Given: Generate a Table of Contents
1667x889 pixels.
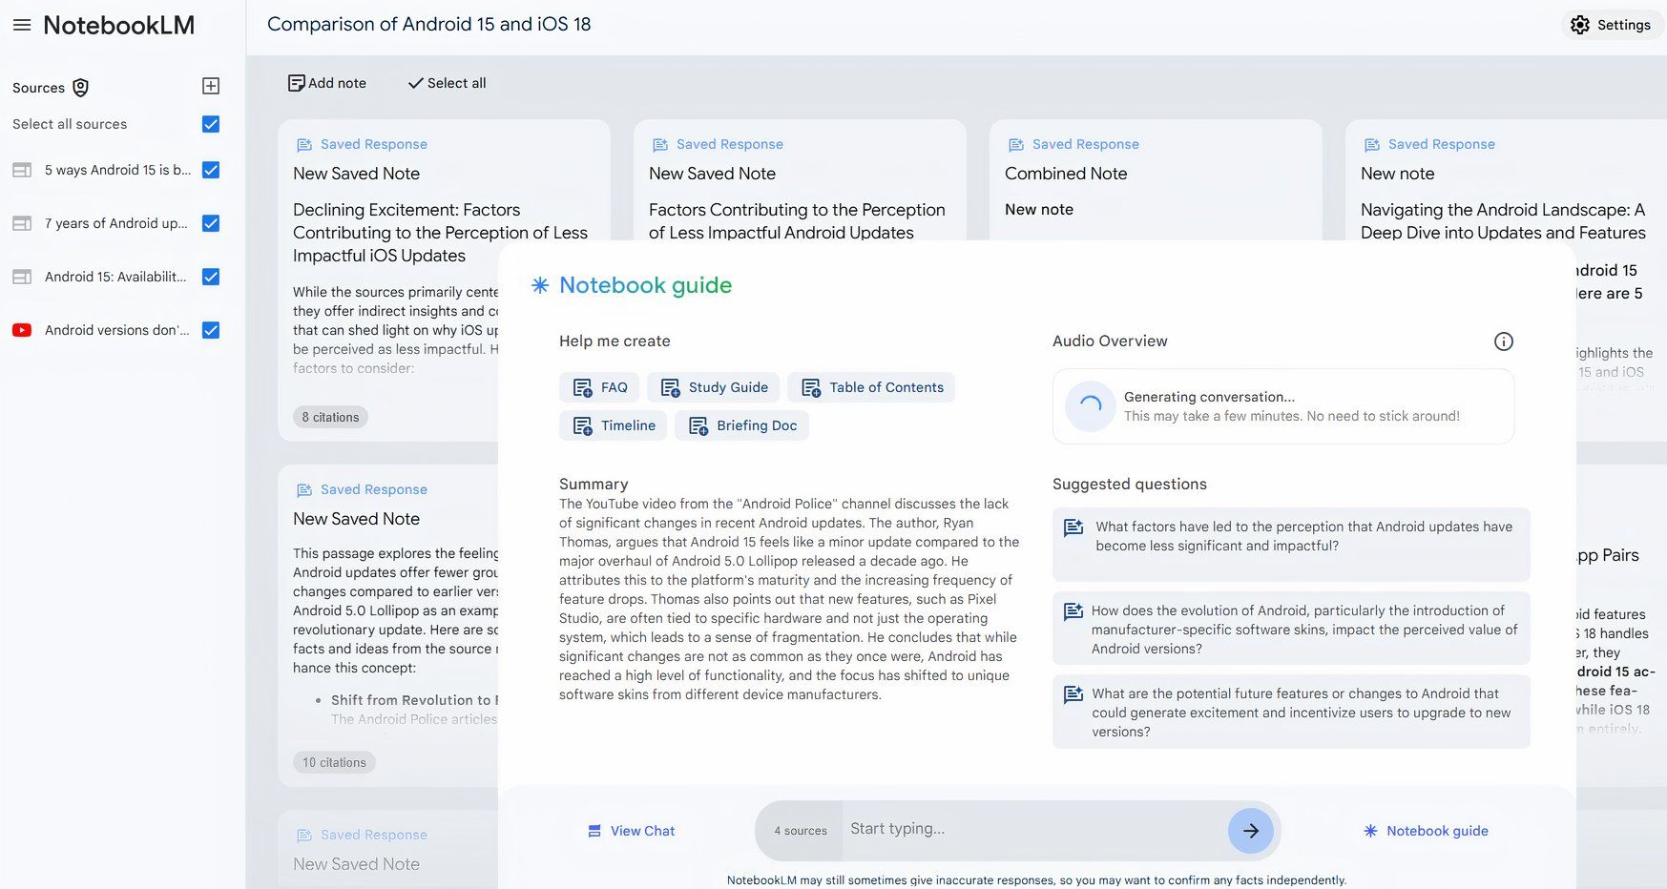Looking at the screenshot, I should point(871,387).
